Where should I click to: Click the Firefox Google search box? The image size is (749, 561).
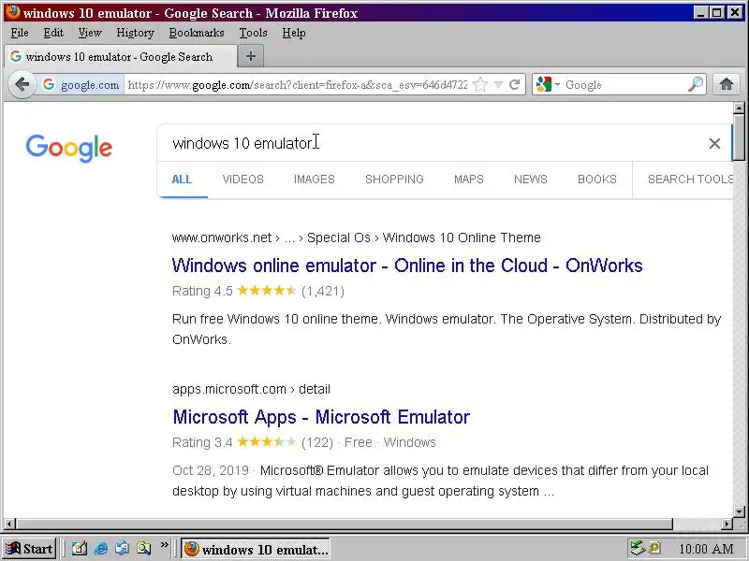tap(624, 85)
